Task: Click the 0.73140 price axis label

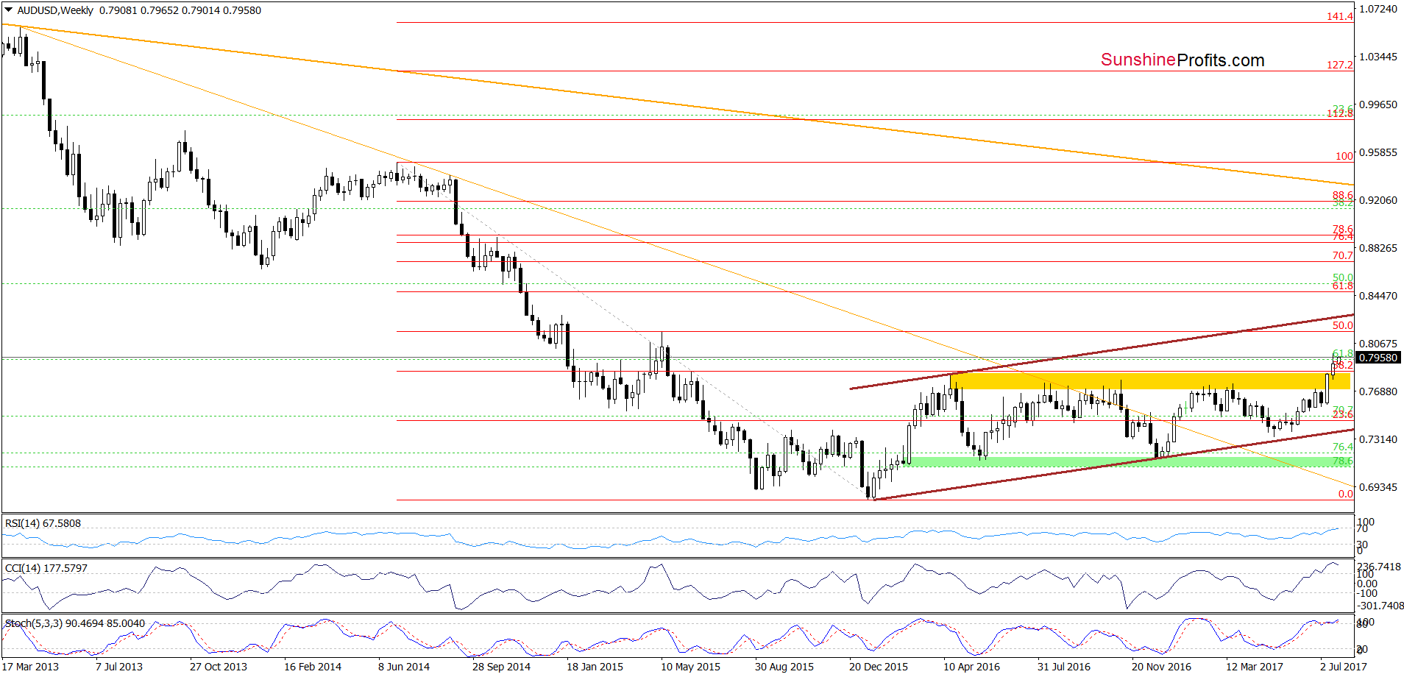Action: click(x=1378, y=439)
